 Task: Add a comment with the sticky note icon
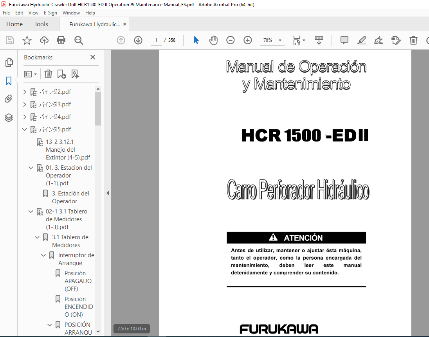click(x=344, y=40)
